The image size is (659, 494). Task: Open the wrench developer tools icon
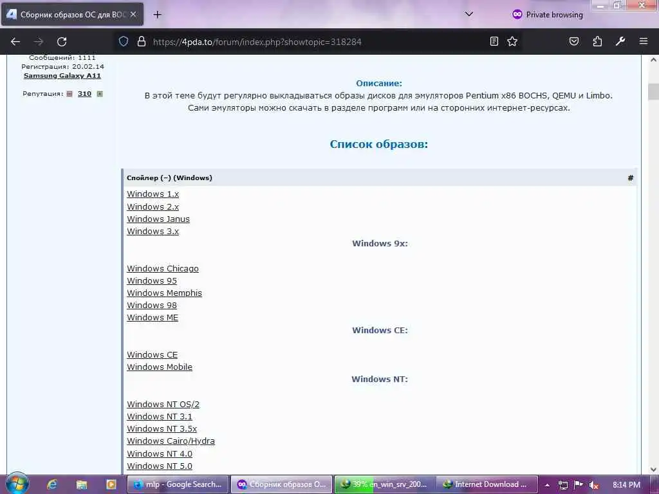(x=620, y=41)
